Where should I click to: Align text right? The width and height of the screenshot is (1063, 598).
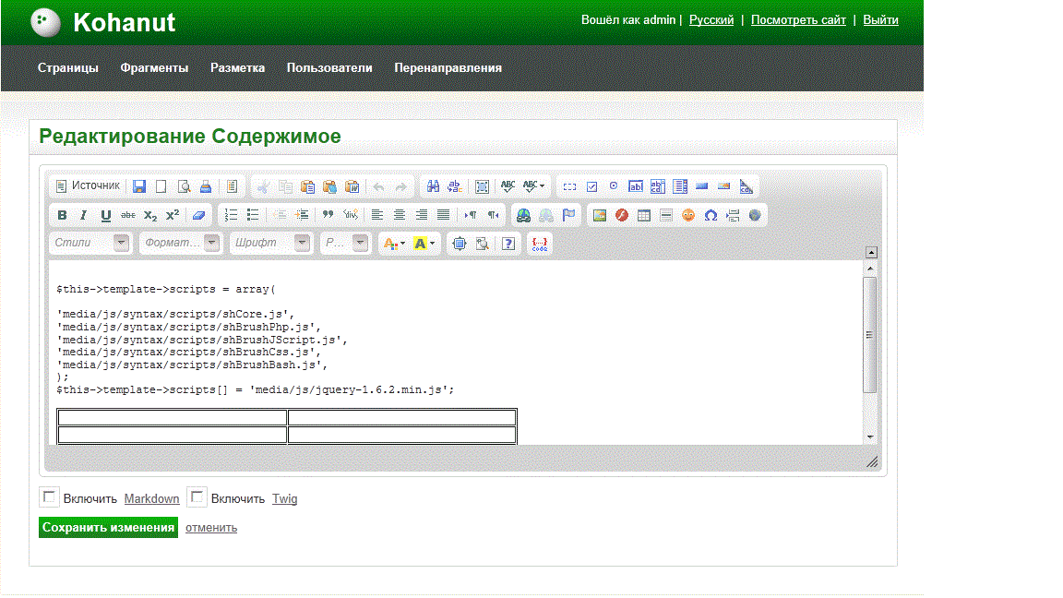coord(421,215)
